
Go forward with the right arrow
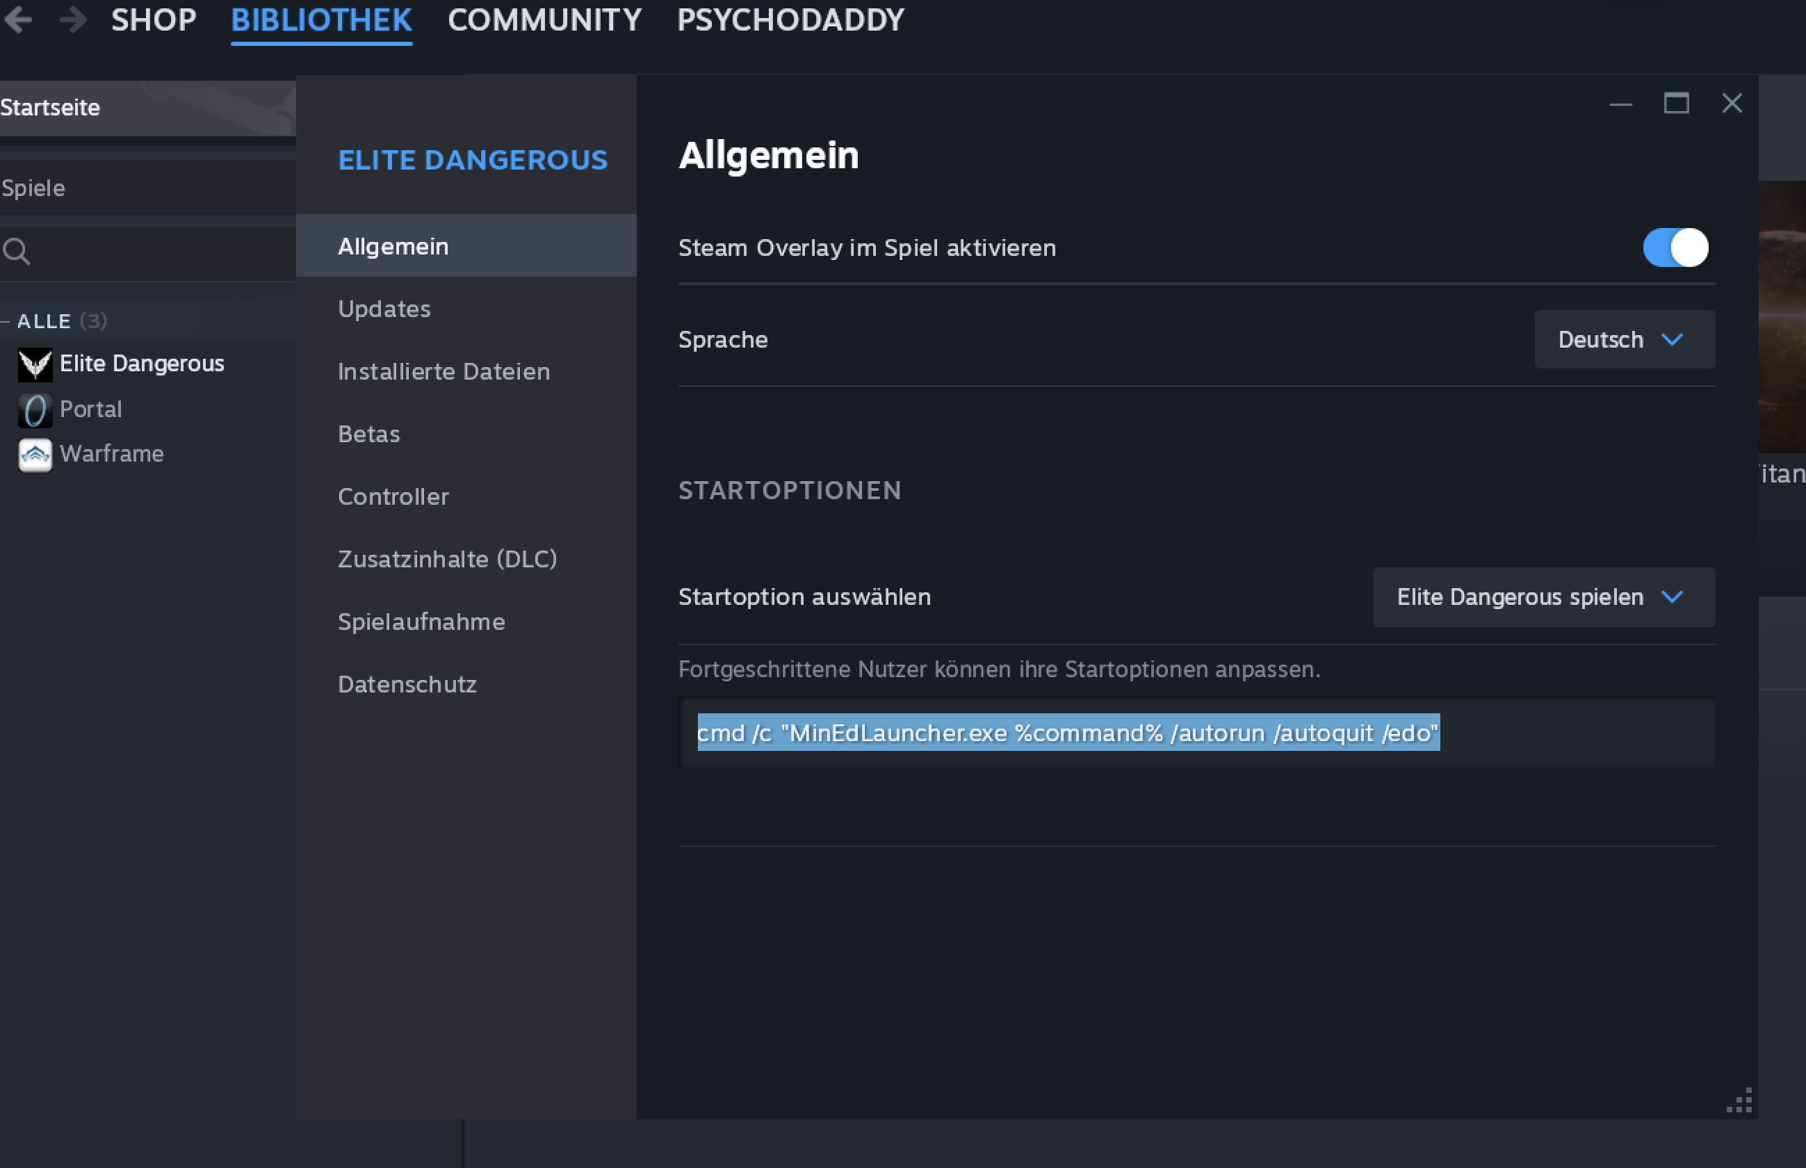(74, 19)
